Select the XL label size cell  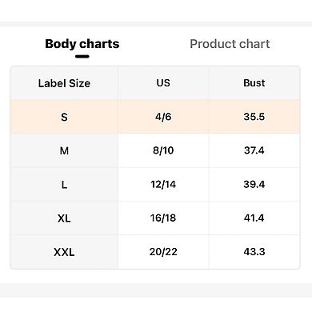64,218
